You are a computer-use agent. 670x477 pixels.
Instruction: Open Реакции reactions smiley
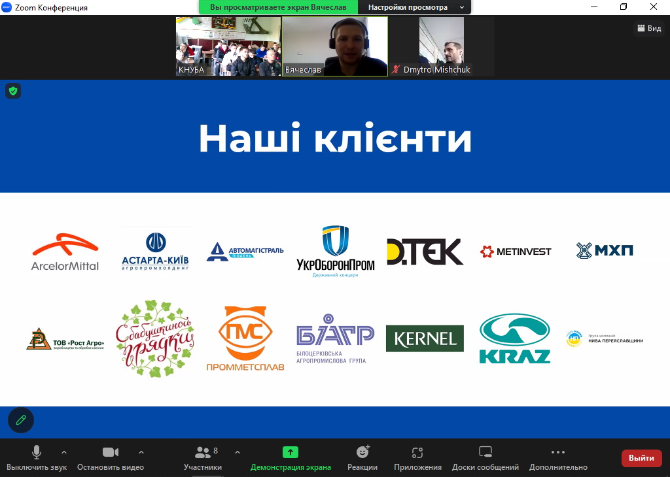point(362,452)
